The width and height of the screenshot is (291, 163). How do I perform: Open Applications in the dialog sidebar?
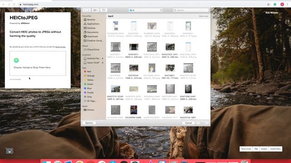tap(91, 24)
